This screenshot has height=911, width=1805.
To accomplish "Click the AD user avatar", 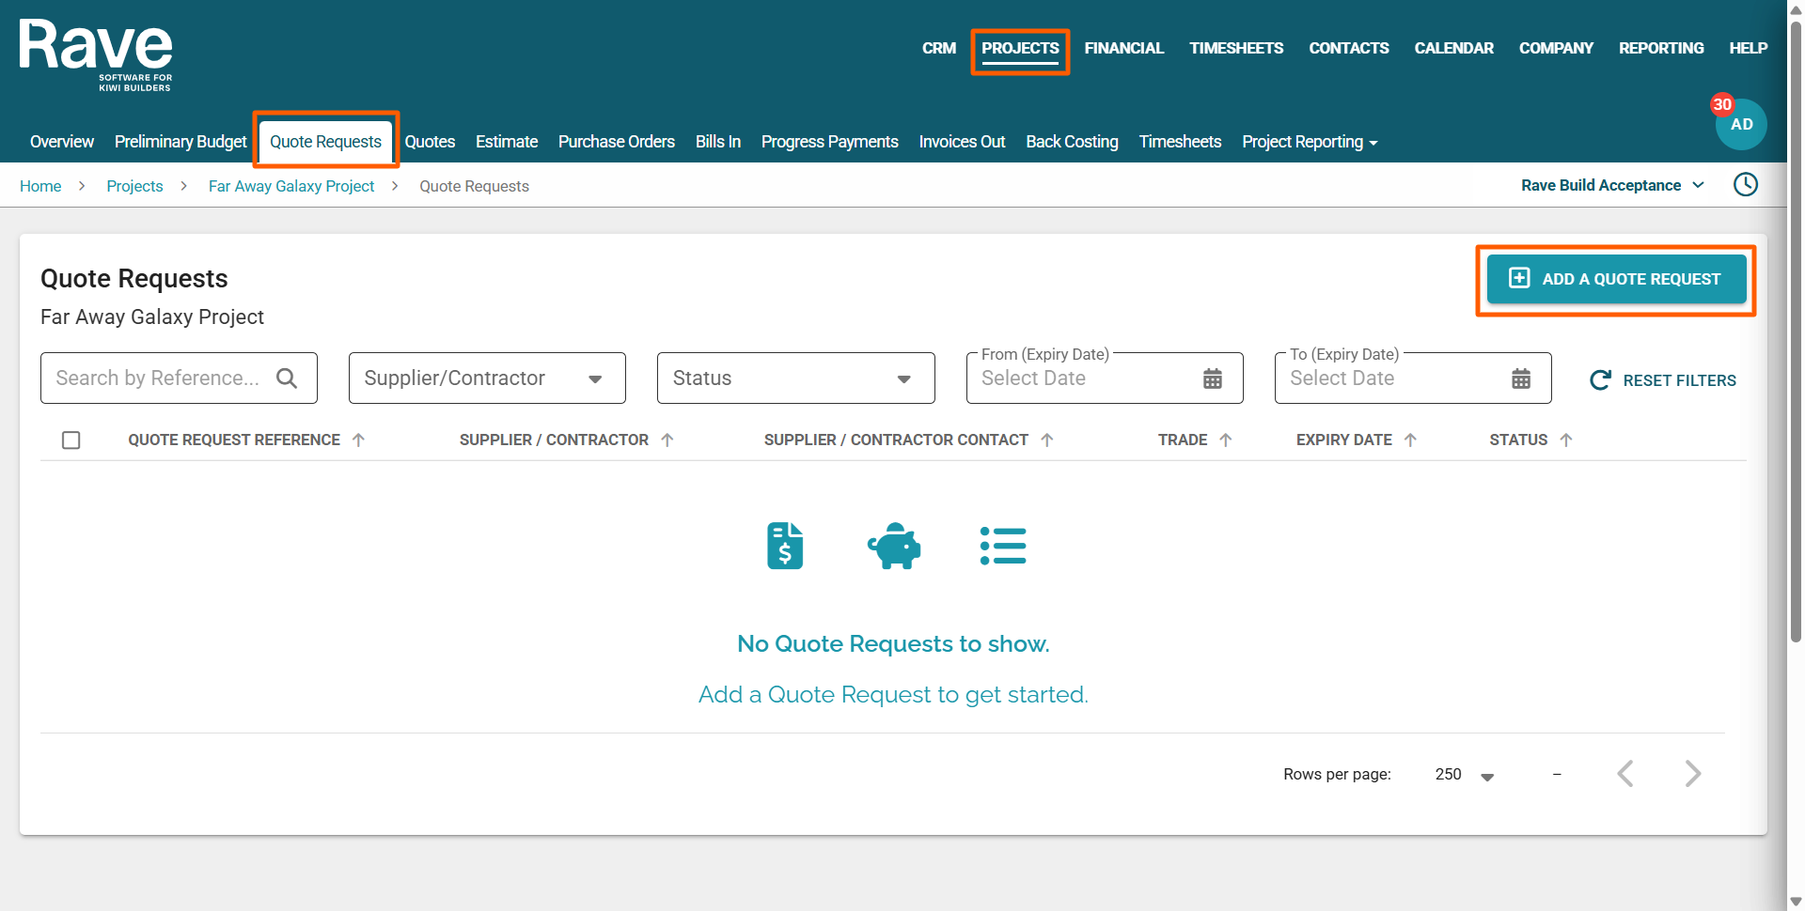I will pyautogui.click(x=1740, y=125).
